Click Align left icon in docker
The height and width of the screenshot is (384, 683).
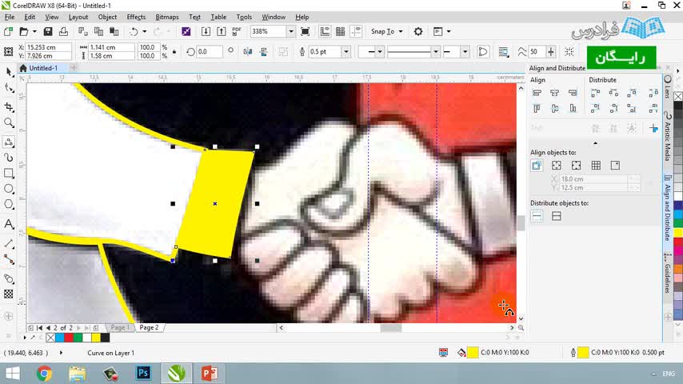pyautogui.click(x=537, y=93)
